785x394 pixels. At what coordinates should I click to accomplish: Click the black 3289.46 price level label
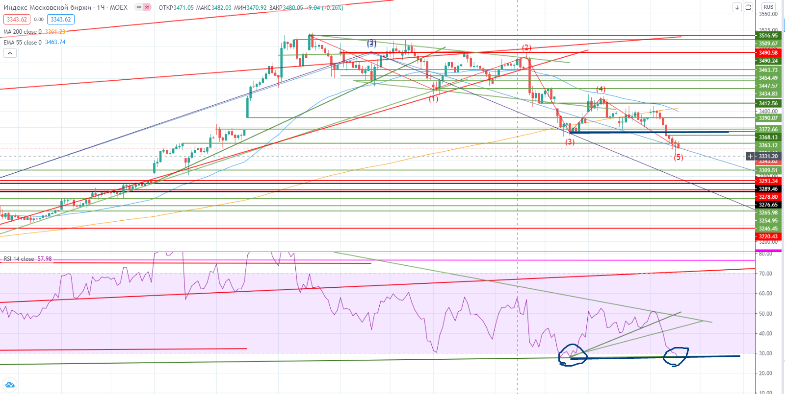(x=768, y=189)
